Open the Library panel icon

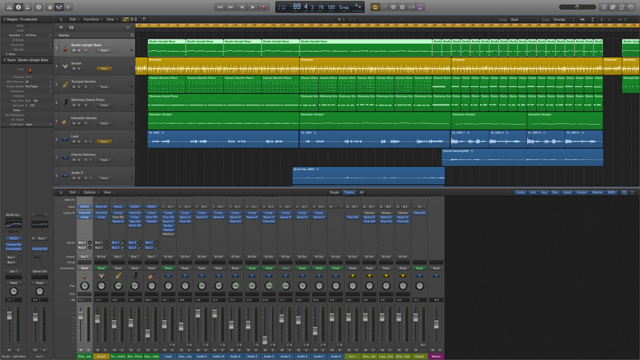10,7
